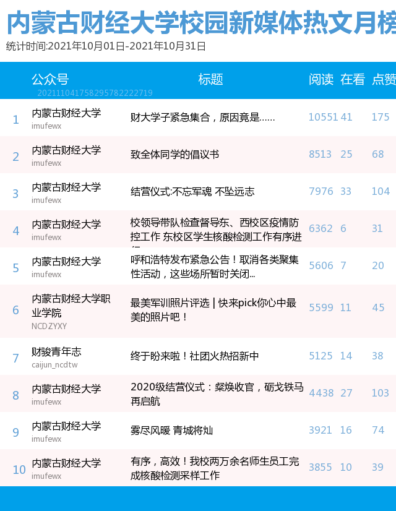Click read count 6362
The image size is (396, 511).
click(x=321, y=228)
